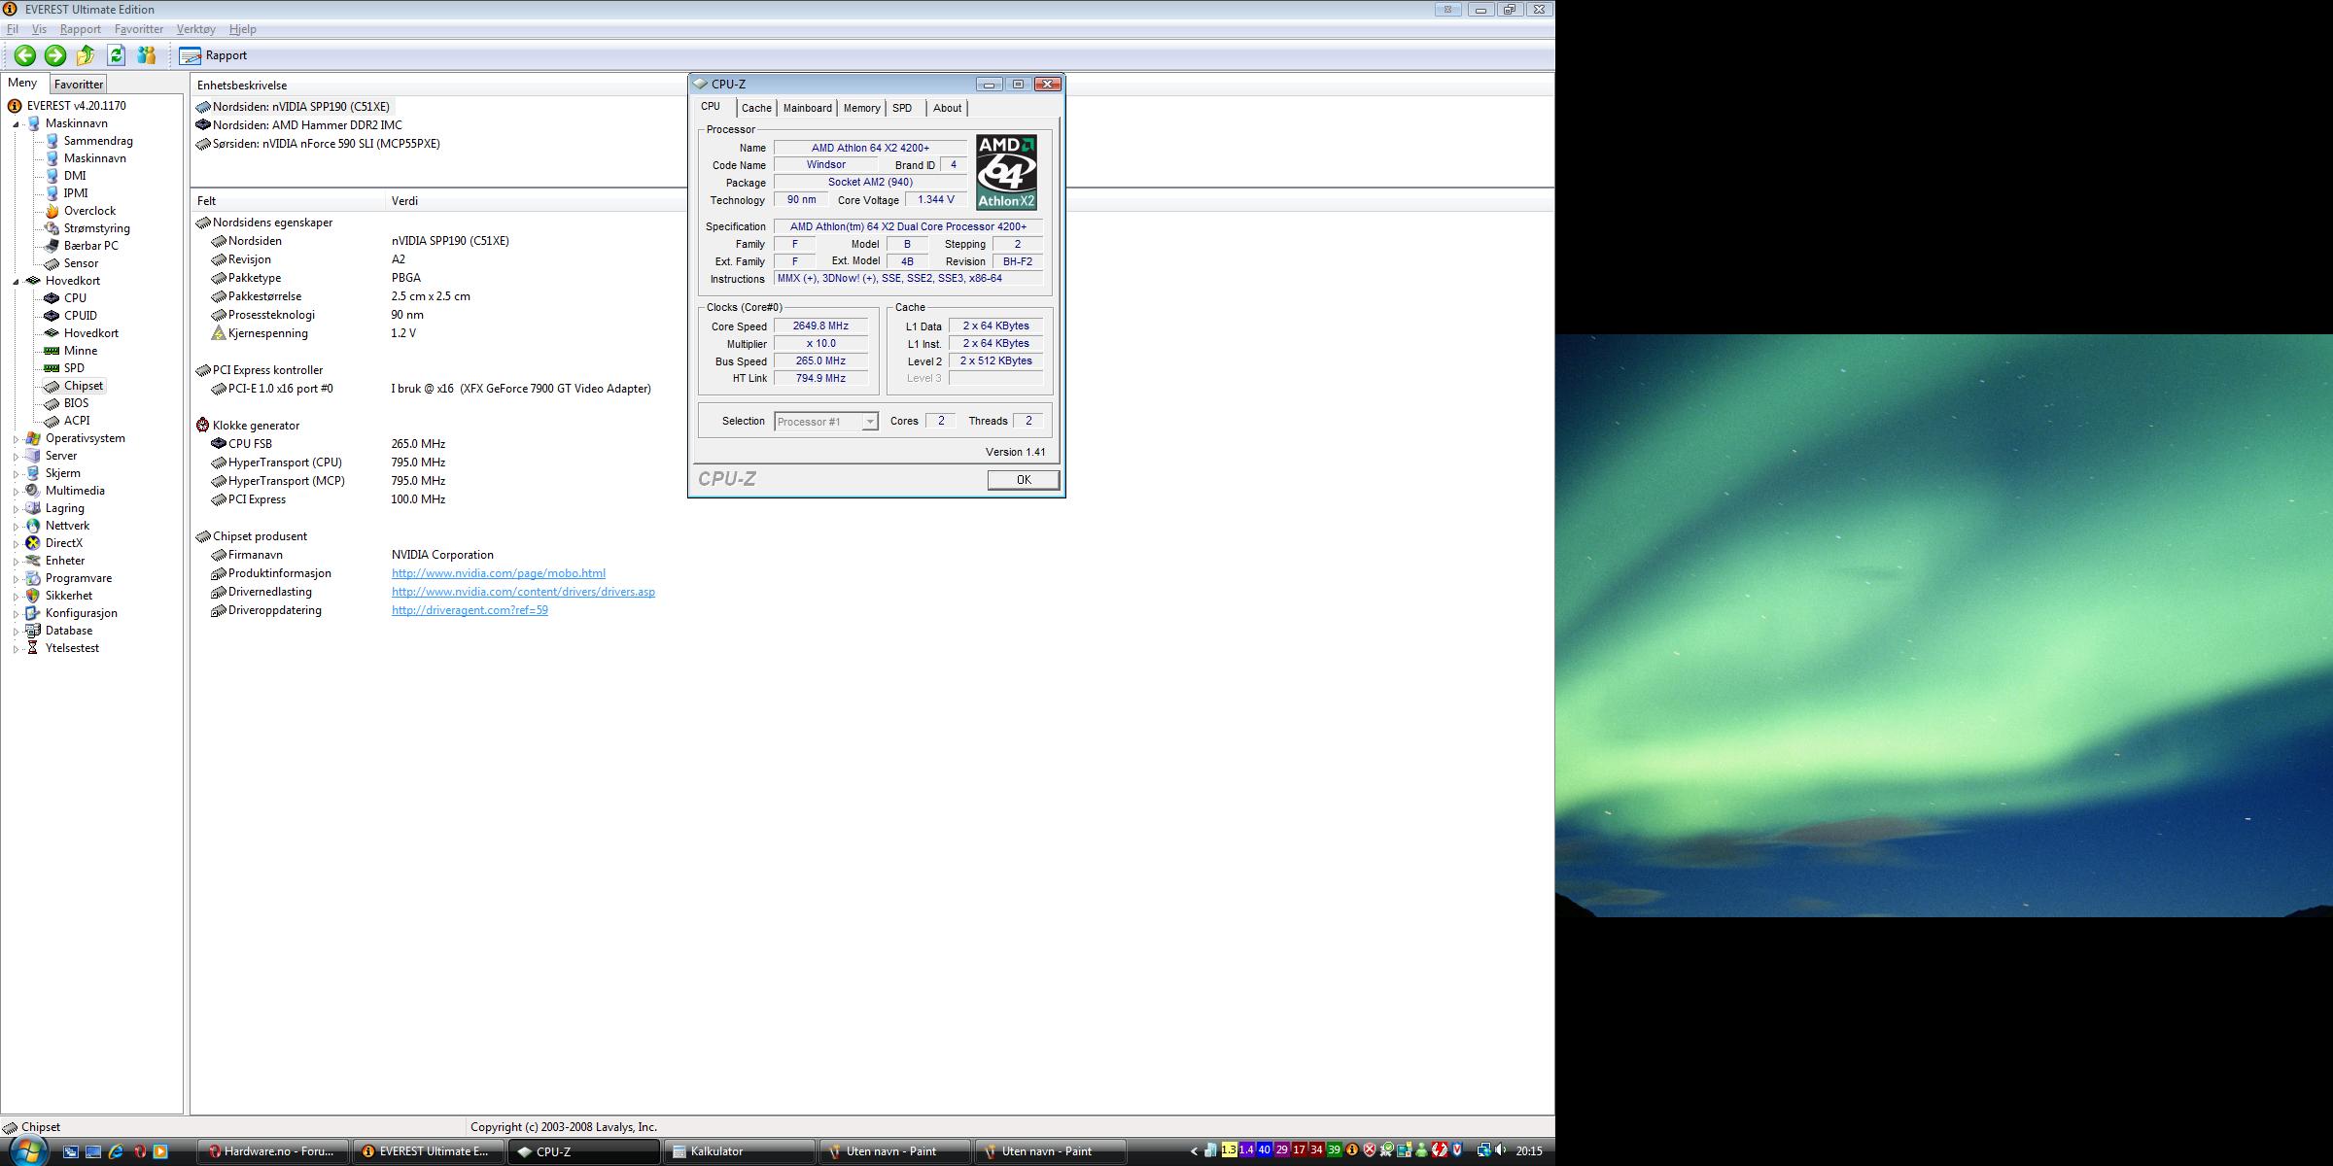Viewport: 2333px width, 1166px height.
Task: Go forward with the green right arrow
Action: [55, 55]
